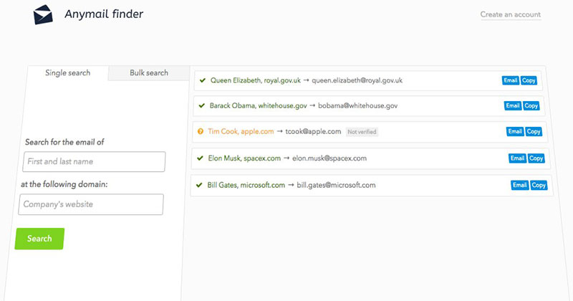Click the text Bill Gates, microsoft.com

[x=246, y=185]
